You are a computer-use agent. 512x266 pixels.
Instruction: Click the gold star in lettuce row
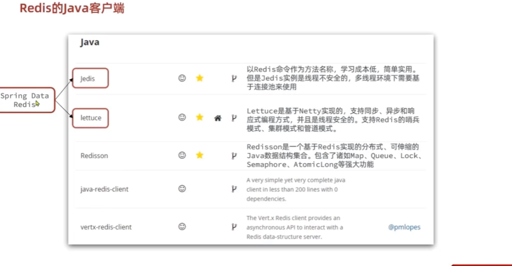coord(199,117)
